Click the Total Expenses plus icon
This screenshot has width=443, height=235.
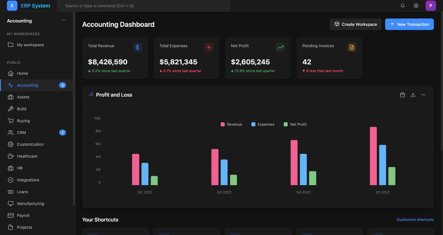point(209,47)
